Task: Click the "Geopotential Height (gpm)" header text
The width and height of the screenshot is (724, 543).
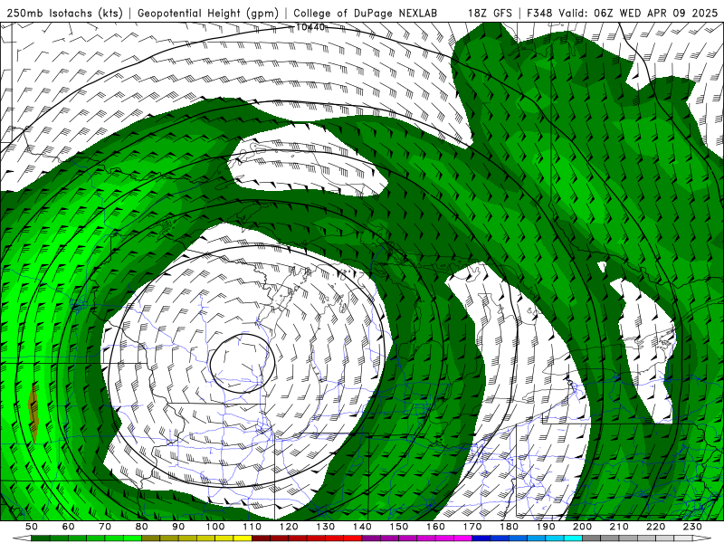Action: pos(208,13)
